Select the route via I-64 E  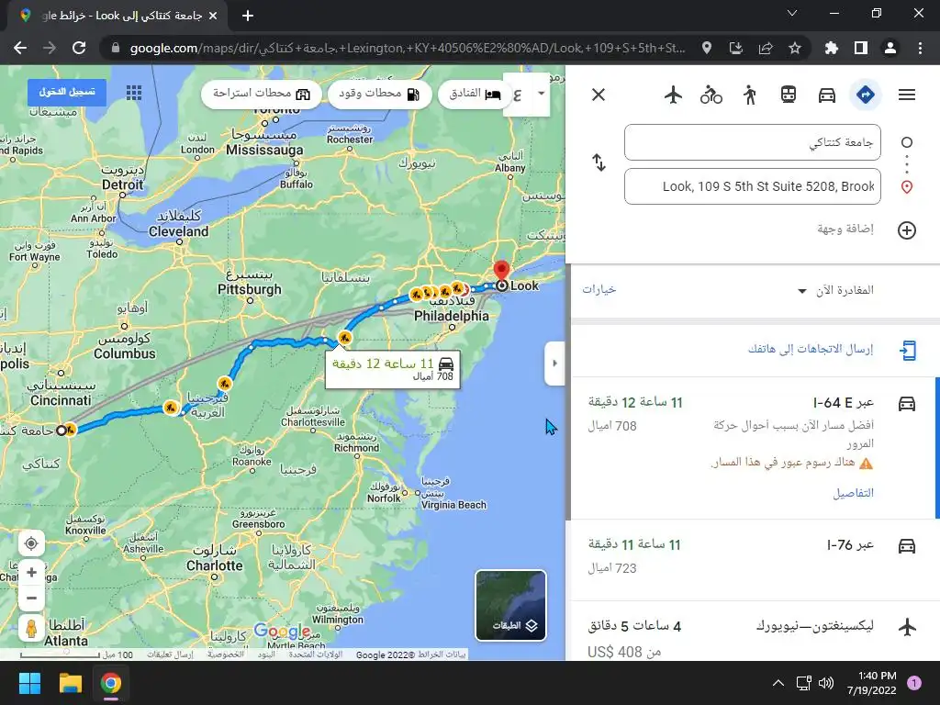754,448
